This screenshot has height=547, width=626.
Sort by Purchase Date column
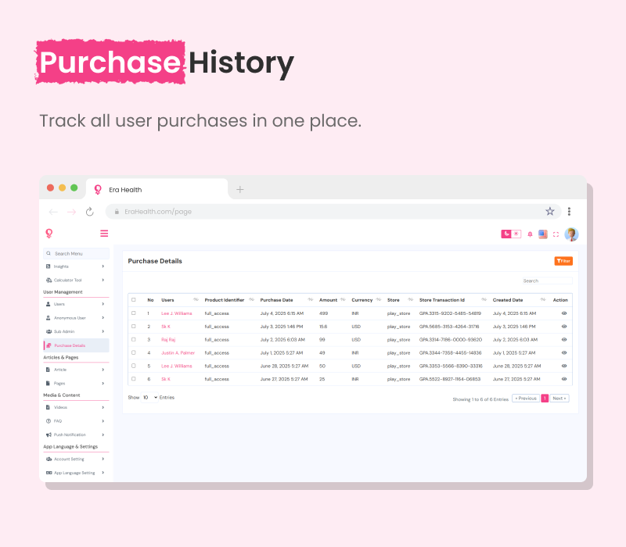pos(310,300)
